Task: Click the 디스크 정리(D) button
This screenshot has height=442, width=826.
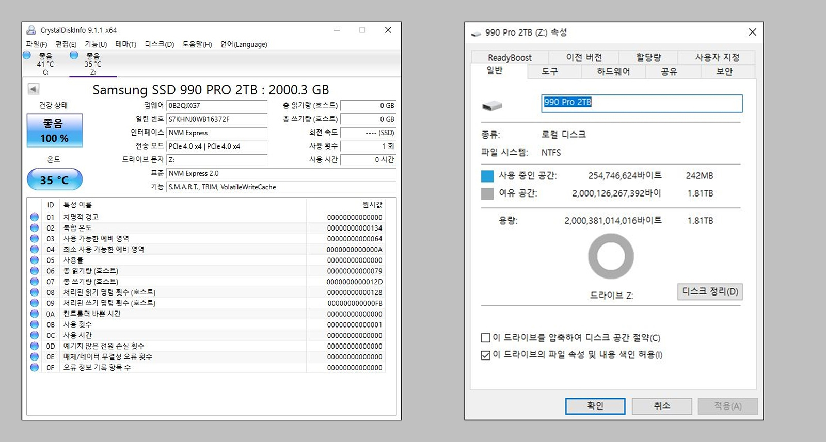Action: pyautogui.click(x=710, y=291)
